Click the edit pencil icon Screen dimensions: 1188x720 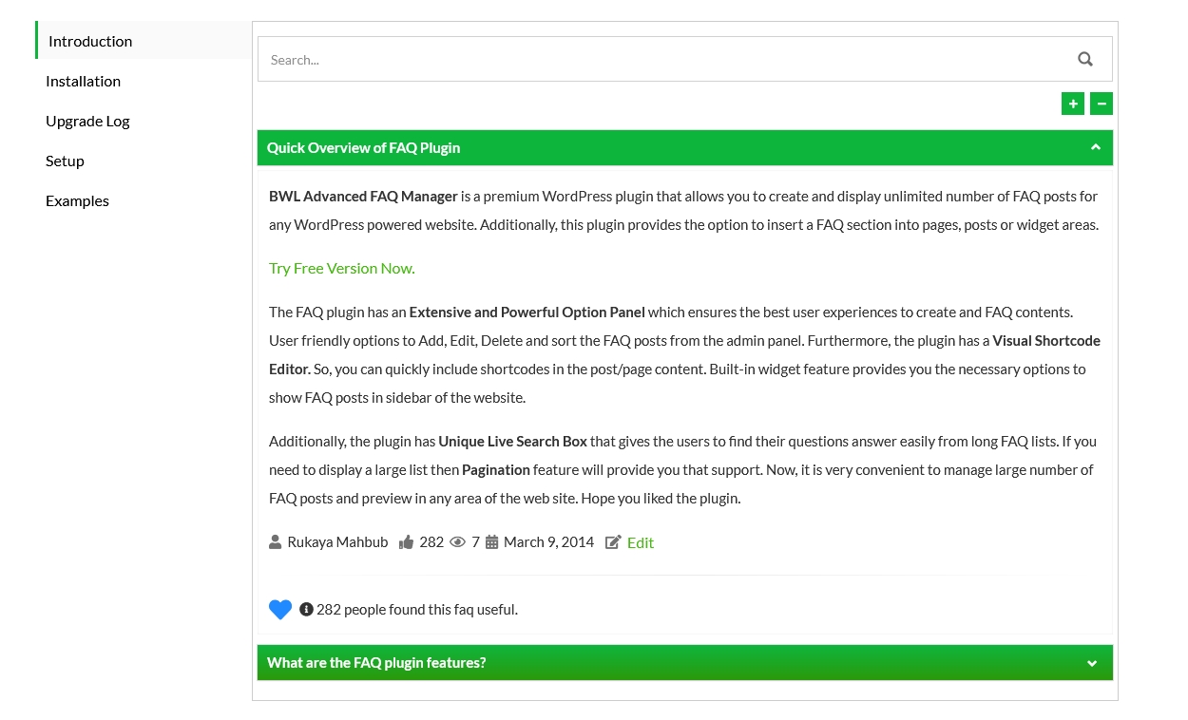click(613, 542)
